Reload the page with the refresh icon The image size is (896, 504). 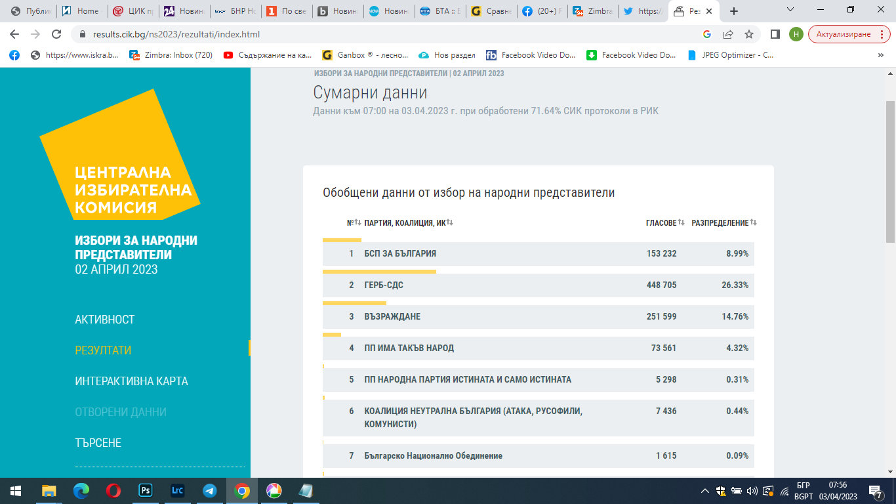point(56,34)
